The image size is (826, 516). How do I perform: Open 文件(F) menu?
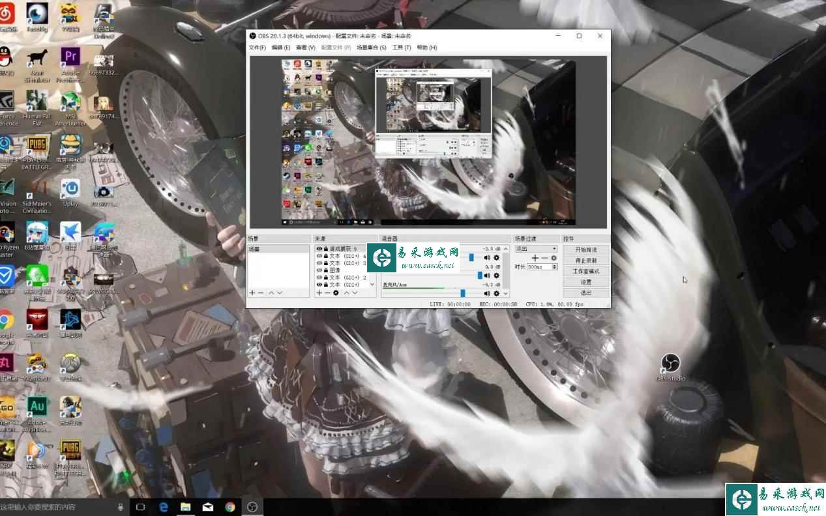click(258, 48)
